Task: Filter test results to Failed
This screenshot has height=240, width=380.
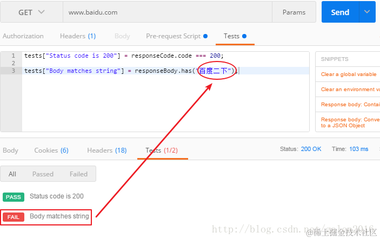Action: pyautogui.click(x=78, y=174)
